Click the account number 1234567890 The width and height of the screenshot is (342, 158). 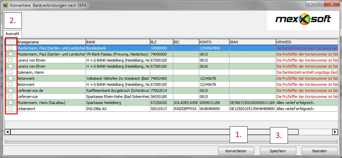[x=214, y=48]
